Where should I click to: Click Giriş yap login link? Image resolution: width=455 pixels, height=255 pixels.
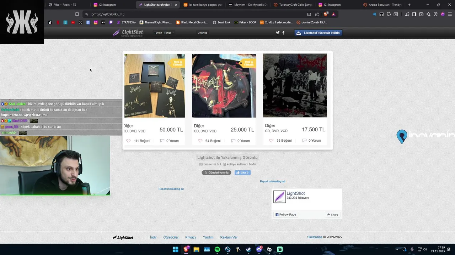pos(202,33)
